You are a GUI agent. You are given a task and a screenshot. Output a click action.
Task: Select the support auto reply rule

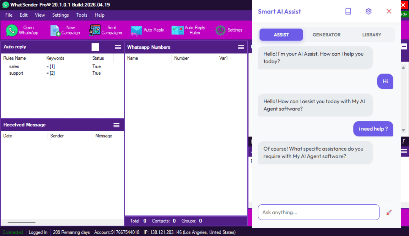(x=16, y=73)
